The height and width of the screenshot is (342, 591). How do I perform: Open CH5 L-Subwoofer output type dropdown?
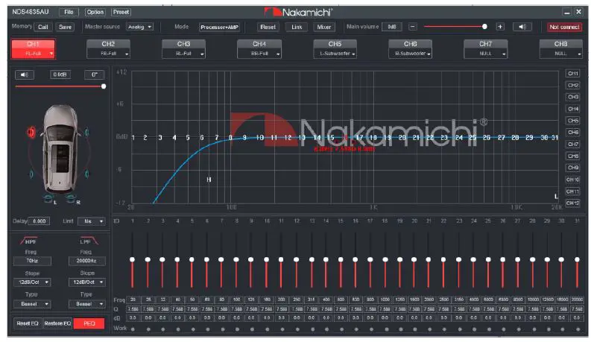click(335, 54)
